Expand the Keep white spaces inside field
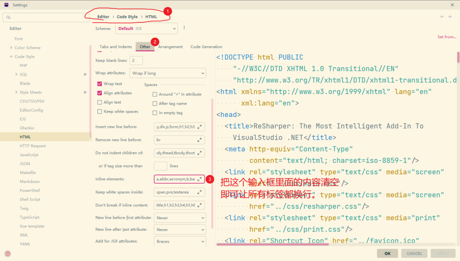 click(x=199, y=192)
